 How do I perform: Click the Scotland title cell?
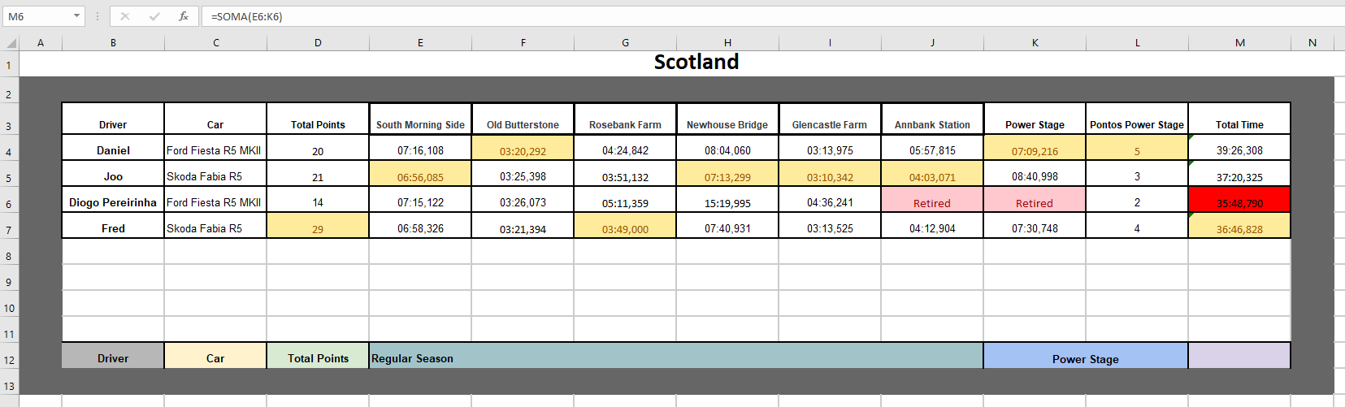(696, 63)
